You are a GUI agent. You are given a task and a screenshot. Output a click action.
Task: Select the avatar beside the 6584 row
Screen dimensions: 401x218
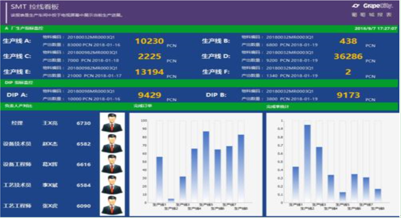(x=112, y=185)
